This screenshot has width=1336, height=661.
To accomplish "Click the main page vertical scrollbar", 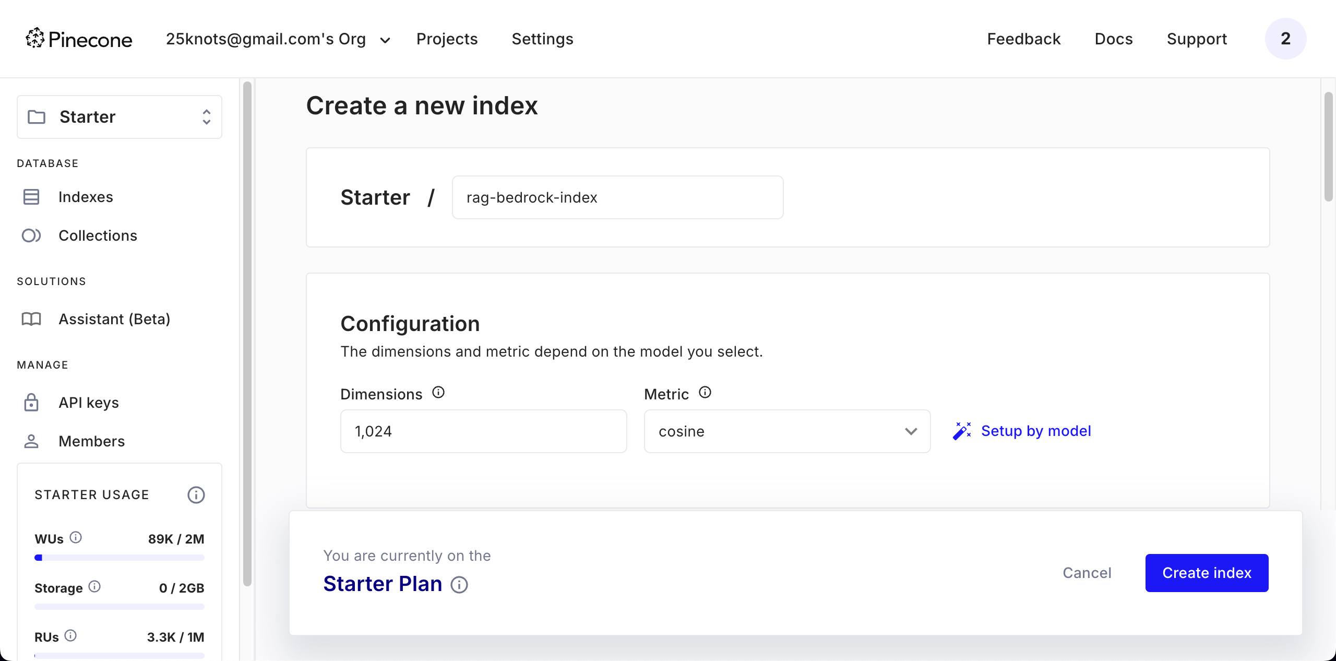I will click(1329, 146).
